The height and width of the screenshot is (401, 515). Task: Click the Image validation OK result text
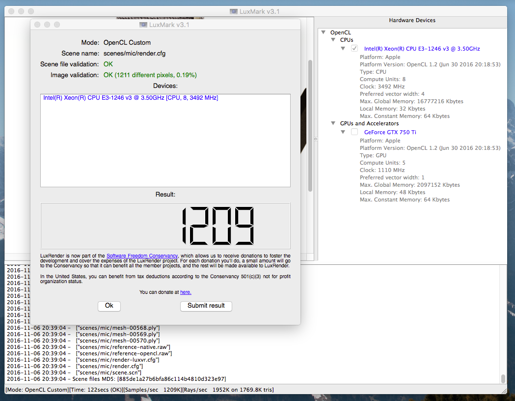click(150, 75)
